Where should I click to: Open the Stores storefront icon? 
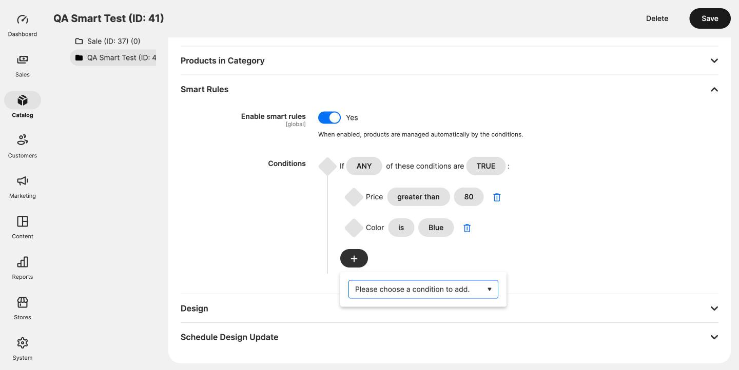click(23, 302)
